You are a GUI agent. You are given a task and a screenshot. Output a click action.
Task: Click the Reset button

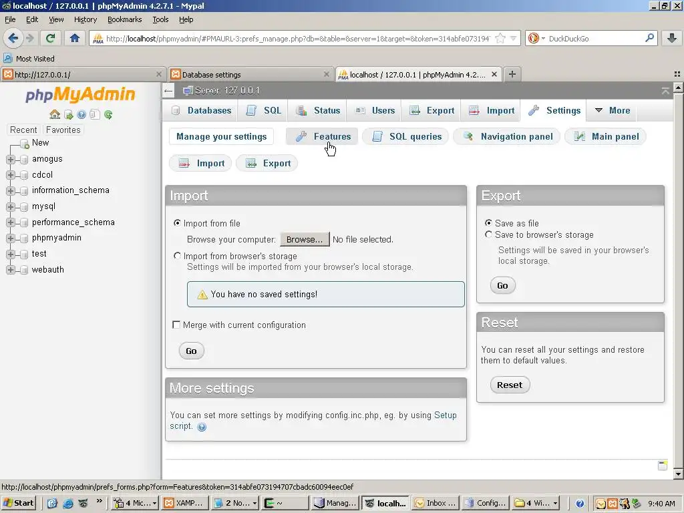point(510,385)
